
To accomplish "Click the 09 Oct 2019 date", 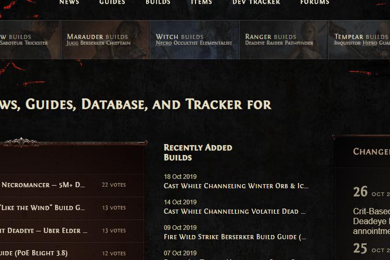I will click(180, 228).
